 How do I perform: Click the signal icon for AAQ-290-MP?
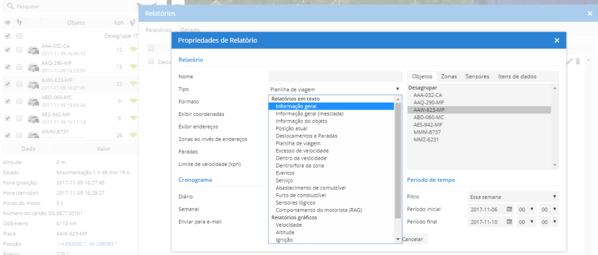click(x=133, y=67)
